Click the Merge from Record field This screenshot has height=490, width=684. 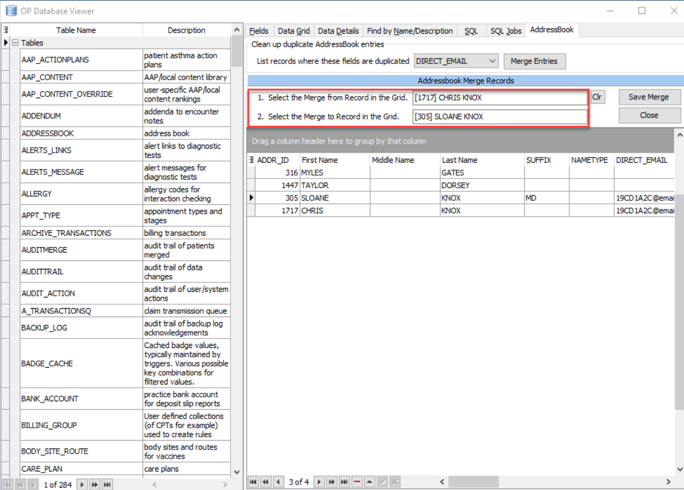[x=499, y=98]
